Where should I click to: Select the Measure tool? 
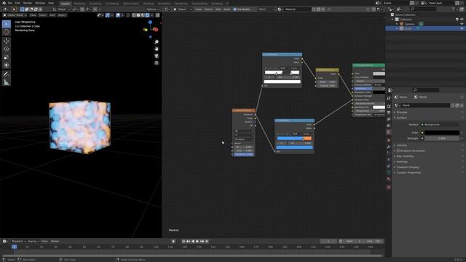7,82
